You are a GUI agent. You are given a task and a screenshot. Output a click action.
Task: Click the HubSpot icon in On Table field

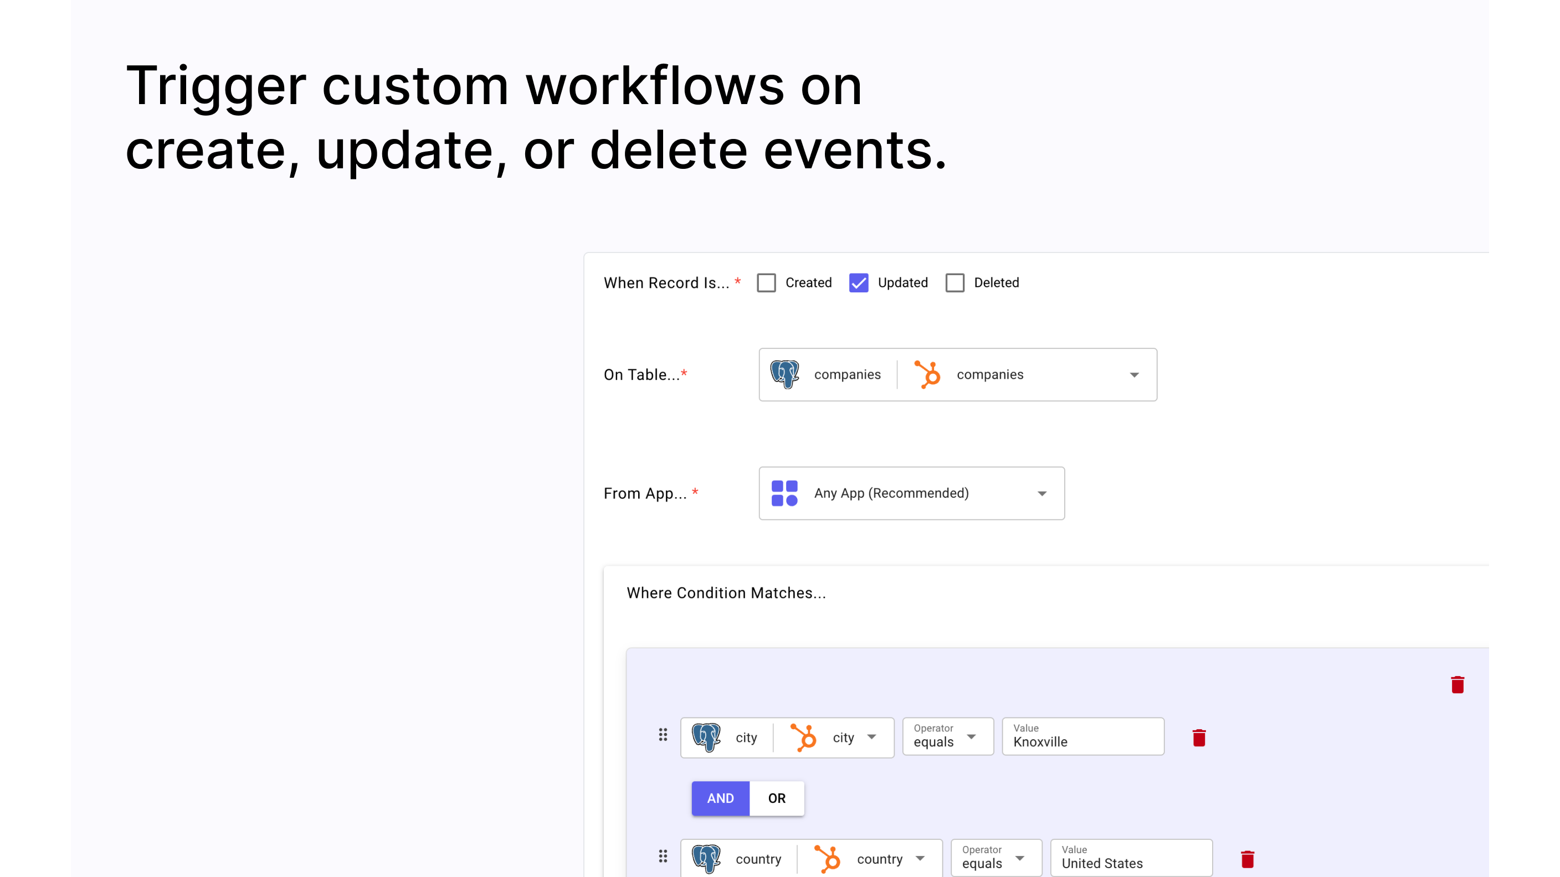pyautogui.click(x=927, y=374)
